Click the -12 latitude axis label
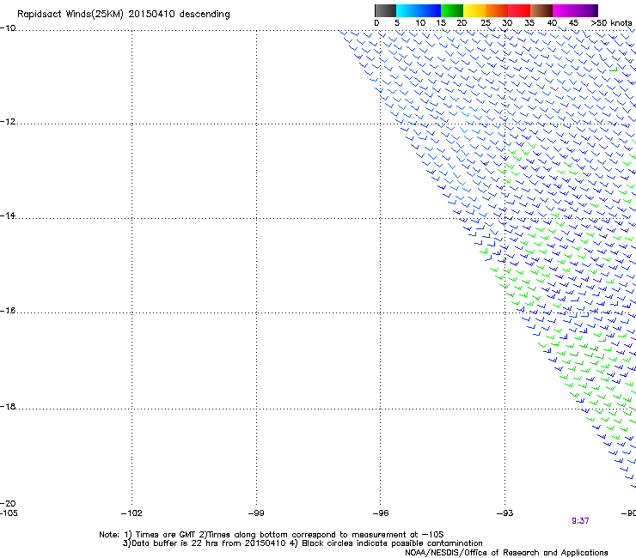Image resolution: width=636 pixels, height=558 pixels. click(x=8, y=121)
